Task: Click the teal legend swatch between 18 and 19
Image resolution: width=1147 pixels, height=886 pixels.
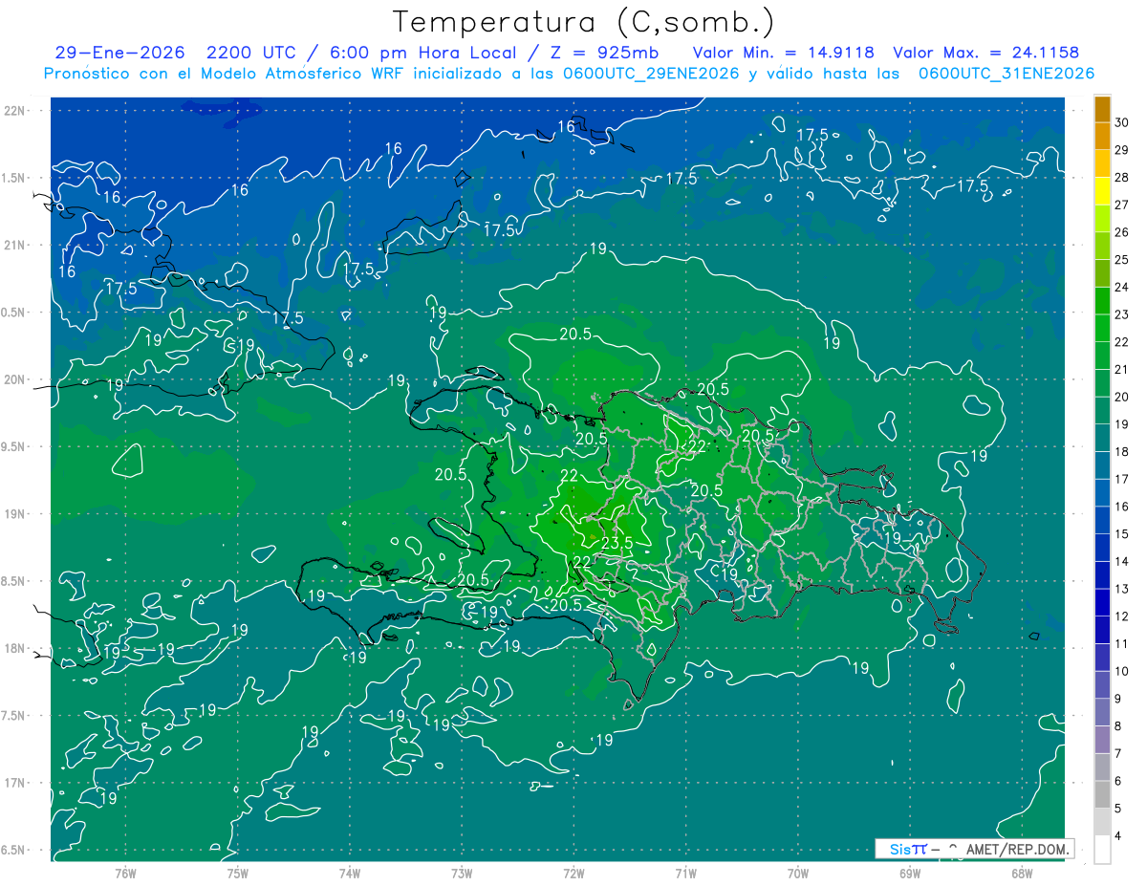Action: tap(1102, 439)
